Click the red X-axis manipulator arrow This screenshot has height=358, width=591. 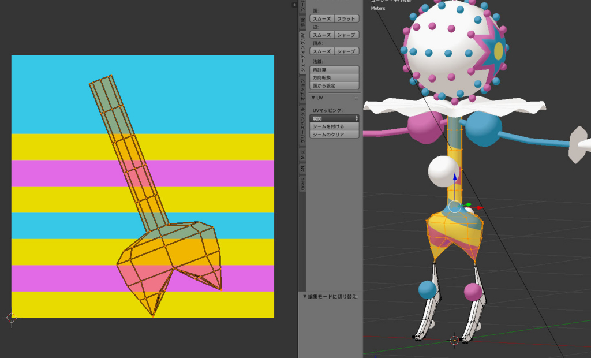(x=480, y=207)
